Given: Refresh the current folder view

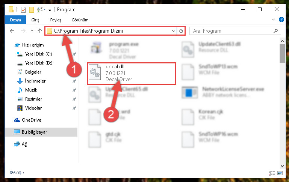Looking at the screenshot, I should click(x=181, y=31).
